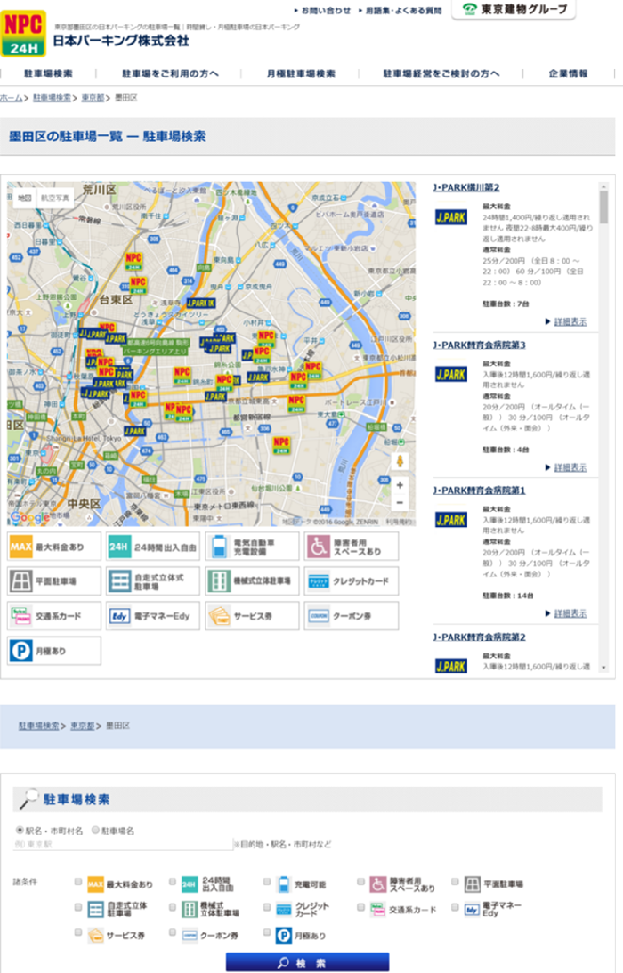Click the NPC 24H logo
This screenshot has height=973, width=623.
[x=23, y=34]
